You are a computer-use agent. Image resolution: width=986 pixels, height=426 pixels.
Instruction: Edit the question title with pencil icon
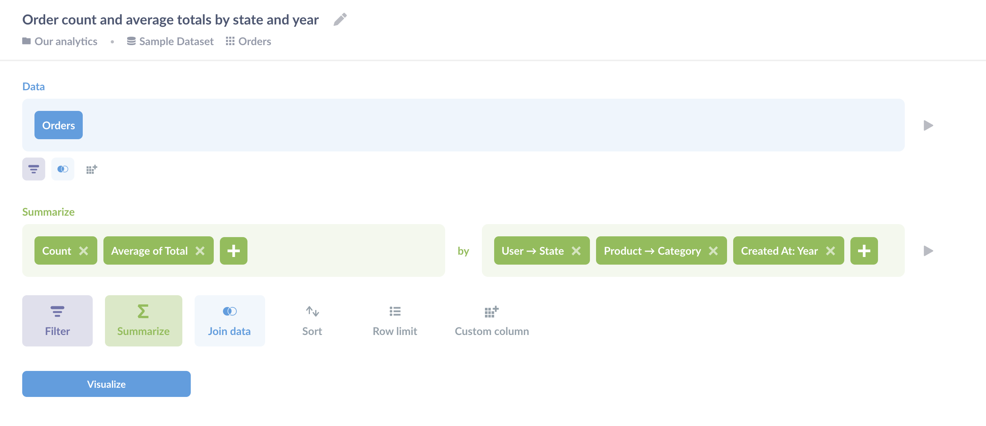point(340,20)
